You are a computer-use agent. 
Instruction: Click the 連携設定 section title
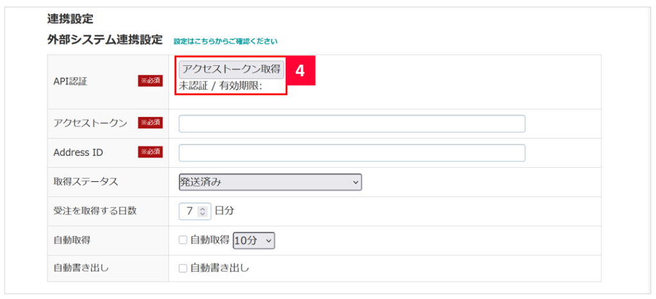70,19
